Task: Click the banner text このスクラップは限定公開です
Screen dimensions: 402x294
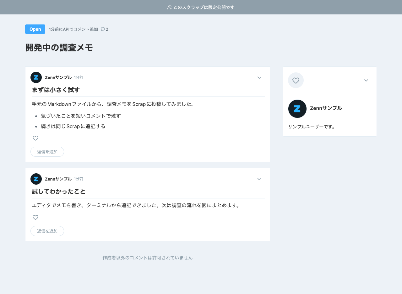Action: pos(204,7)
